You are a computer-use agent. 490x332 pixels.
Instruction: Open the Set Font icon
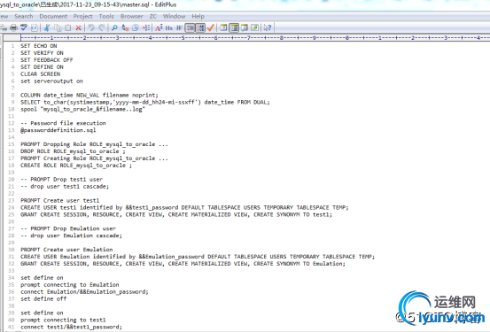pyautogui.click(x=159, y=27)
